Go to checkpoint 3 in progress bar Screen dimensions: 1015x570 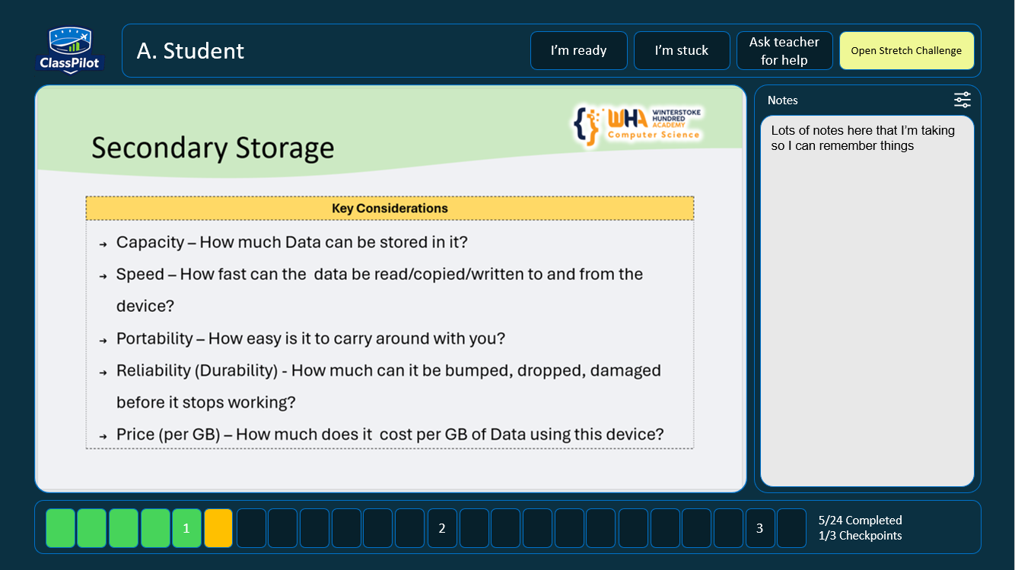click(x=759, y=528)
